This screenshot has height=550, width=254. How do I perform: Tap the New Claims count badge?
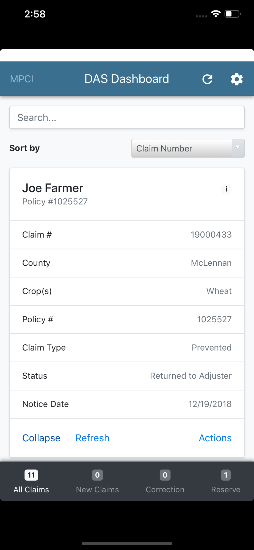(97, 475)
